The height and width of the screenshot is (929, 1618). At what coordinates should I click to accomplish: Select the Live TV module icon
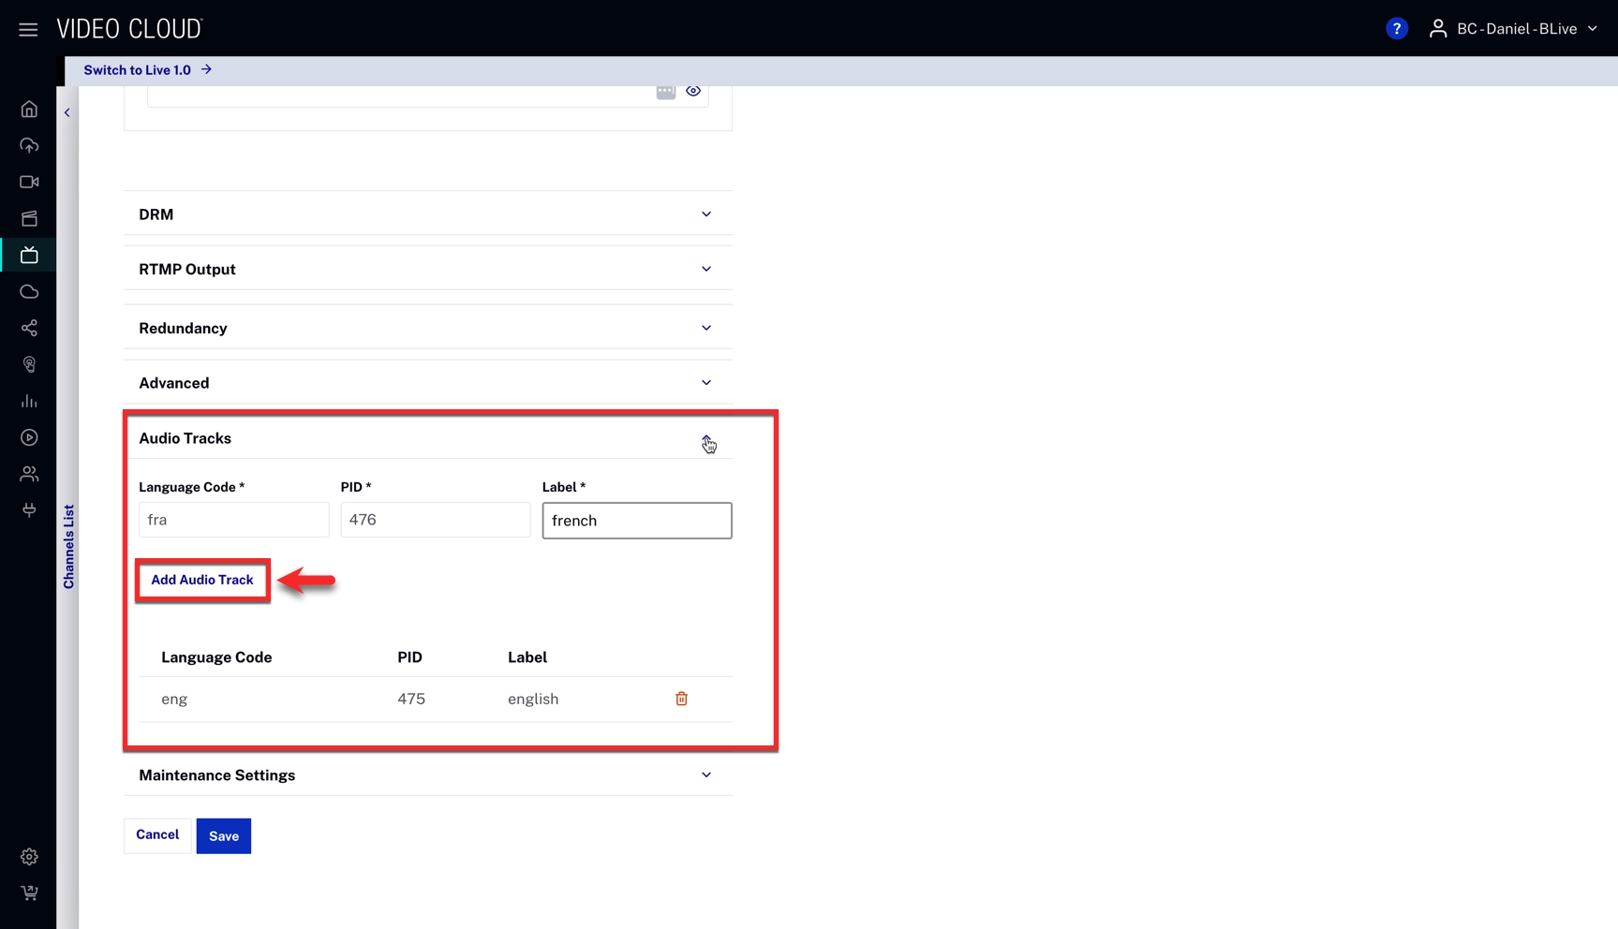pyautogui.click(x=29, y=255)
